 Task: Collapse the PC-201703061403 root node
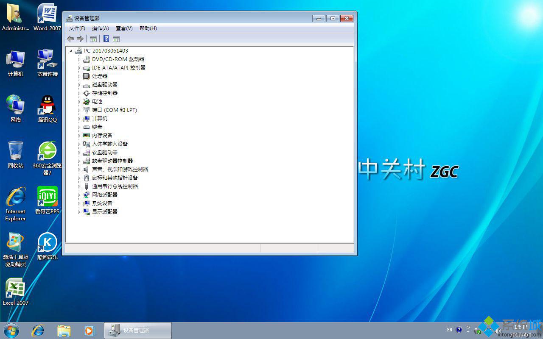(71, 51)
